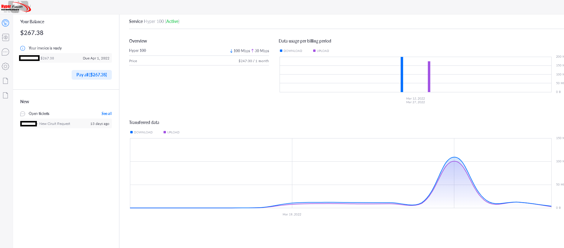The height and width of the screenshot is (248, 564).
Task: Open the billing invoices sidebar icon
Action: tap(5, 37)
